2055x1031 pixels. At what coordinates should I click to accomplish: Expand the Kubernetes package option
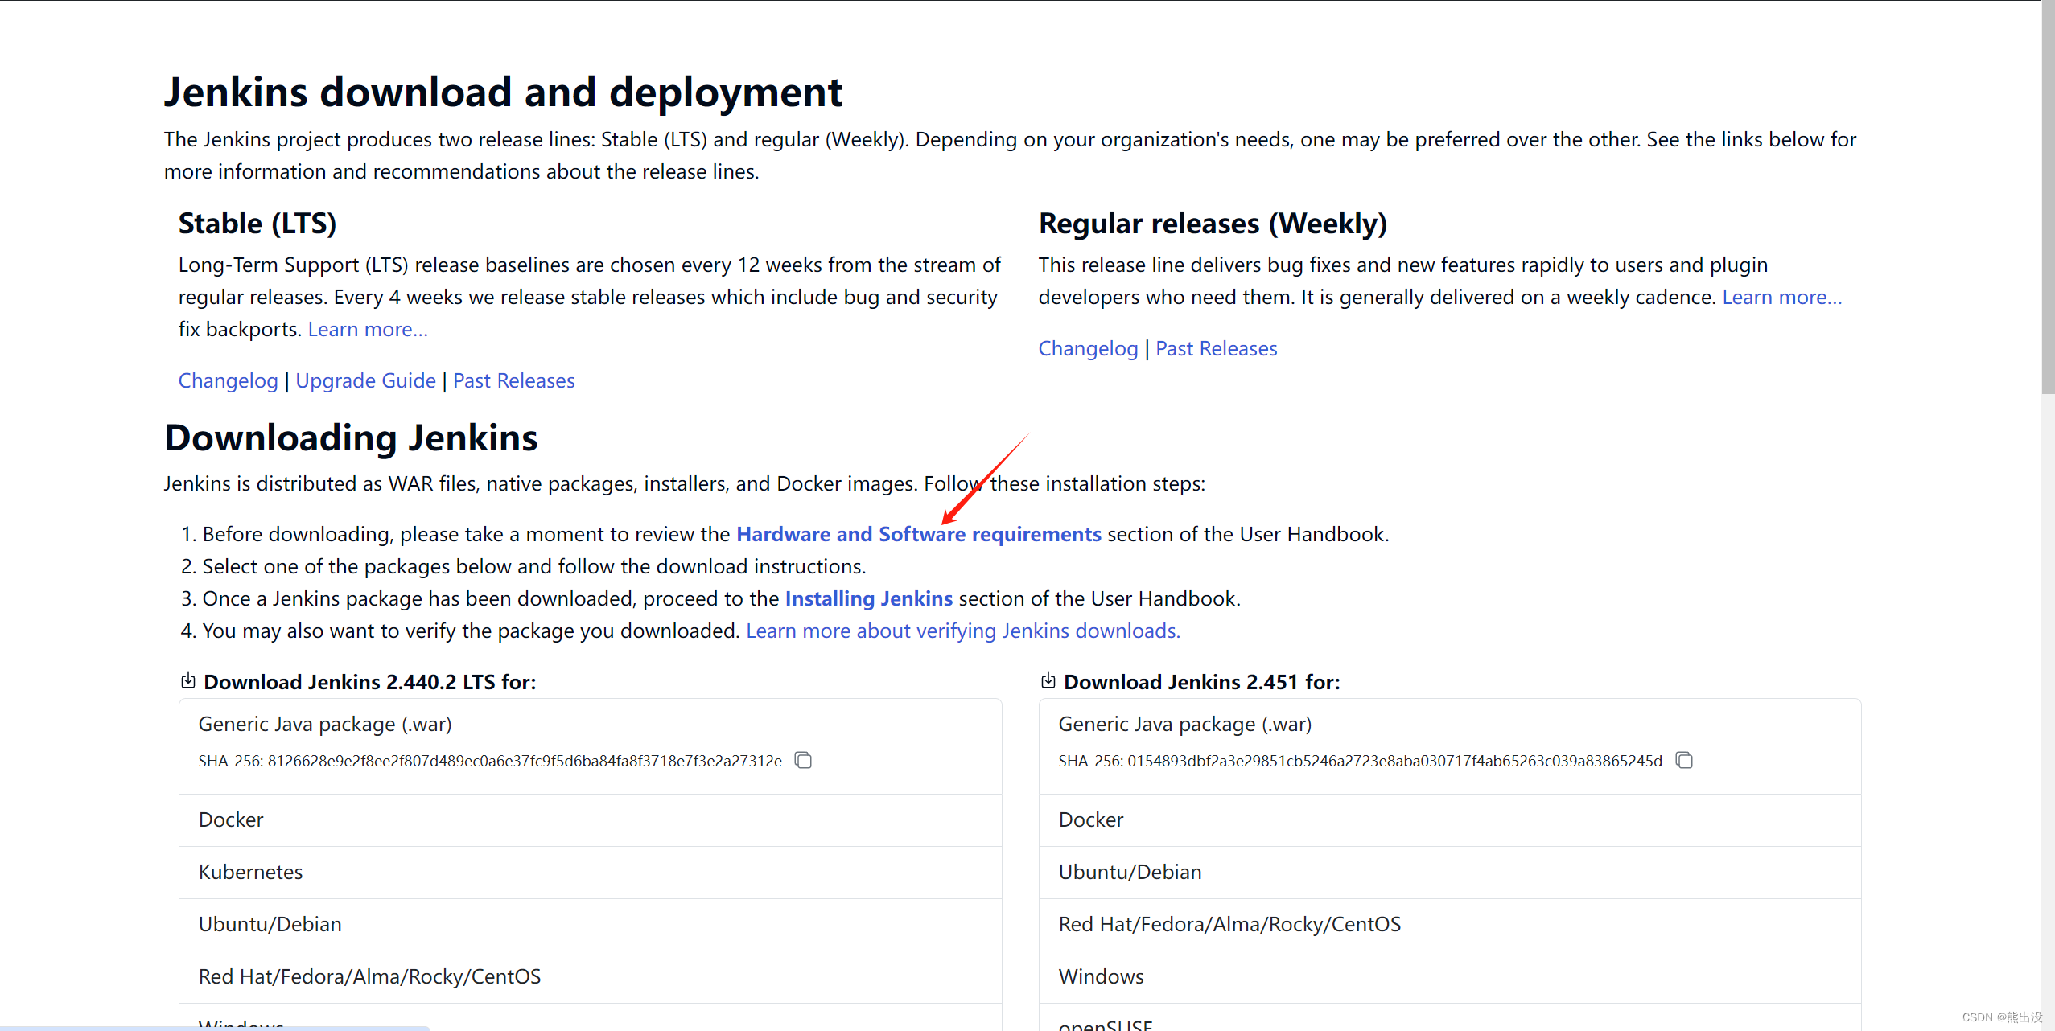[250, 872]
